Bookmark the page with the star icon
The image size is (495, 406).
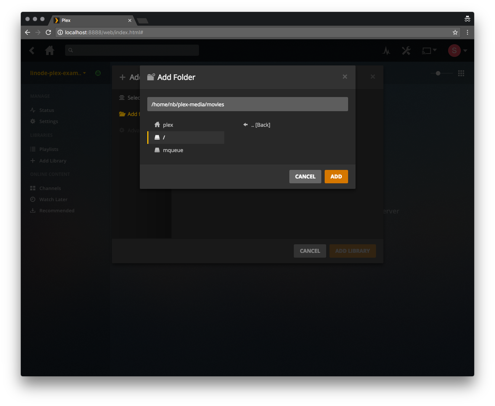(455, 32)
